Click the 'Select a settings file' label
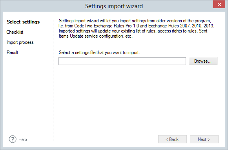 pos(99,52)
